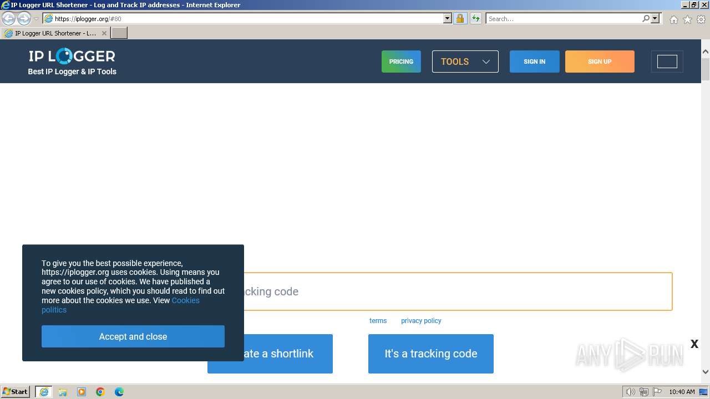Click the vertical scrollbar down arrow
Screen dimensions: 710x399
706,372
